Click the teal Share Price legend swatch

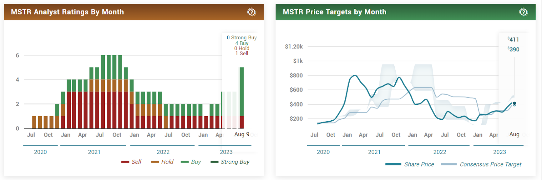click(393, 164)
